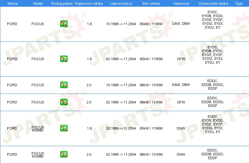Screen dimensions: 249x163
Task: Click EDDC engine codes in the 2.0 DFW row
Action: 213,102
